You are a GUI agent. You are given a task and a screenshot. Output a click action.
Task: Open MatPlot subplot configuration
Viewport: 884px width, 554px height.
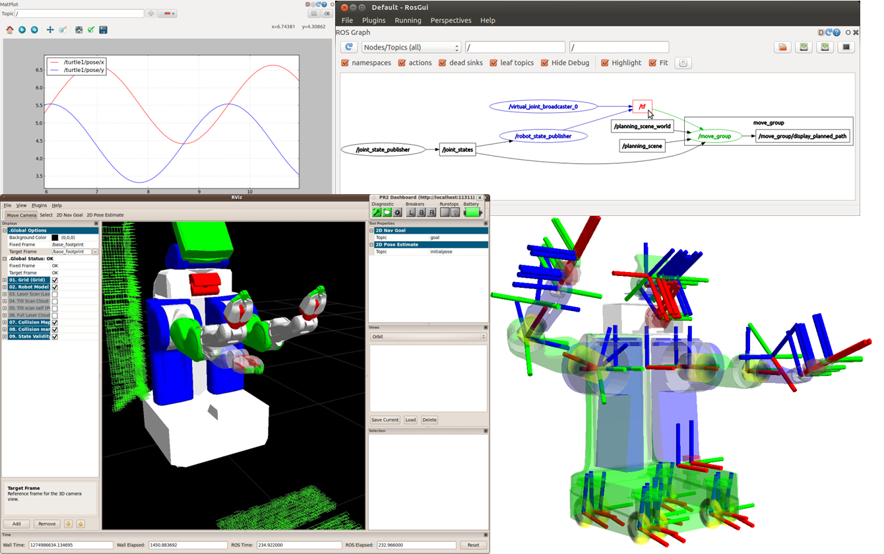79,30
